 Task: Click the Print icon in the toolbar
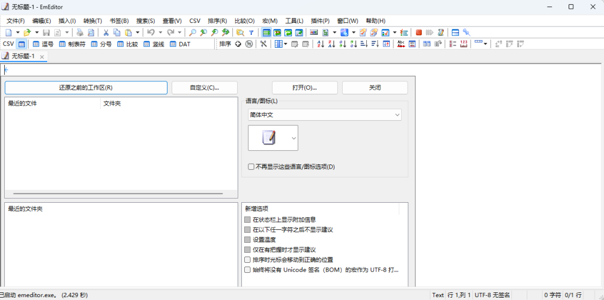[x=80, y=32]
